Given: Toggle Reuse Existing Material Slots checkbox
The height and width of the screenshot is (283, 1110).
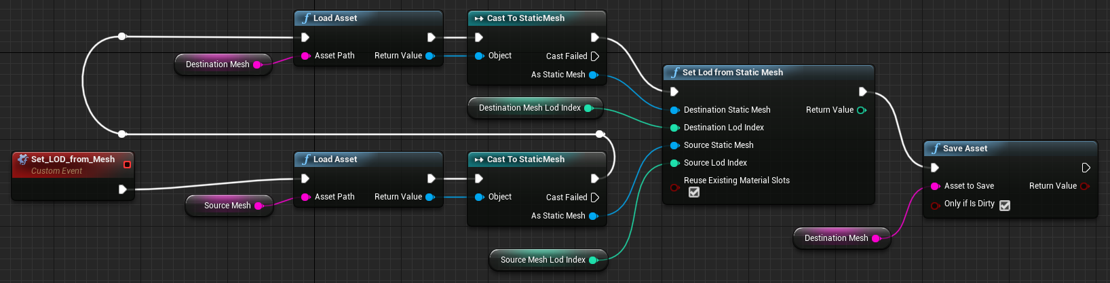Looking at the screenshot, I should pyautogui.click(x=694, y=192).
